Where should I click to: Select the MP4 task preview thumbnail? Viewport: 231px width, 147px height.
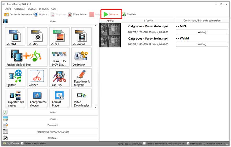pyautogui.click(x=110, y=29)
